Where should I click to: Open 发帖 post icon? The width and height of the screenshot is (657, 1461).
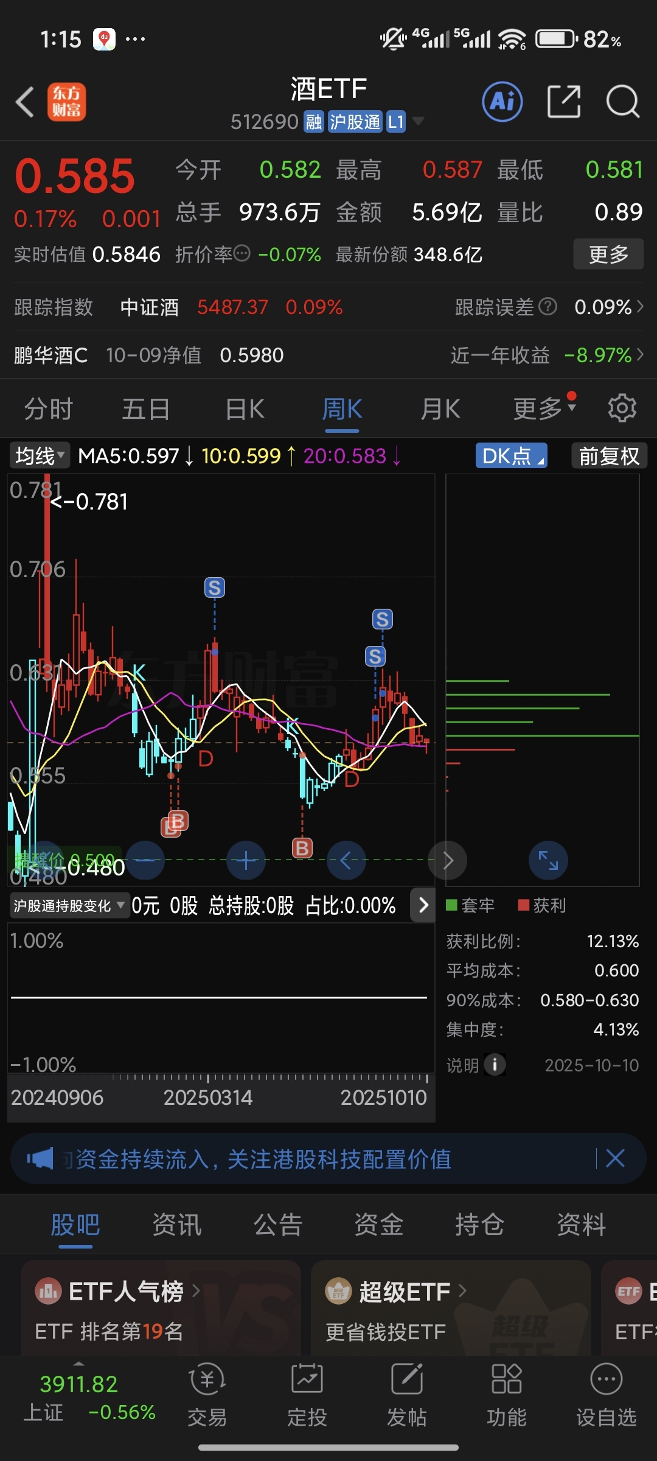406,1395
